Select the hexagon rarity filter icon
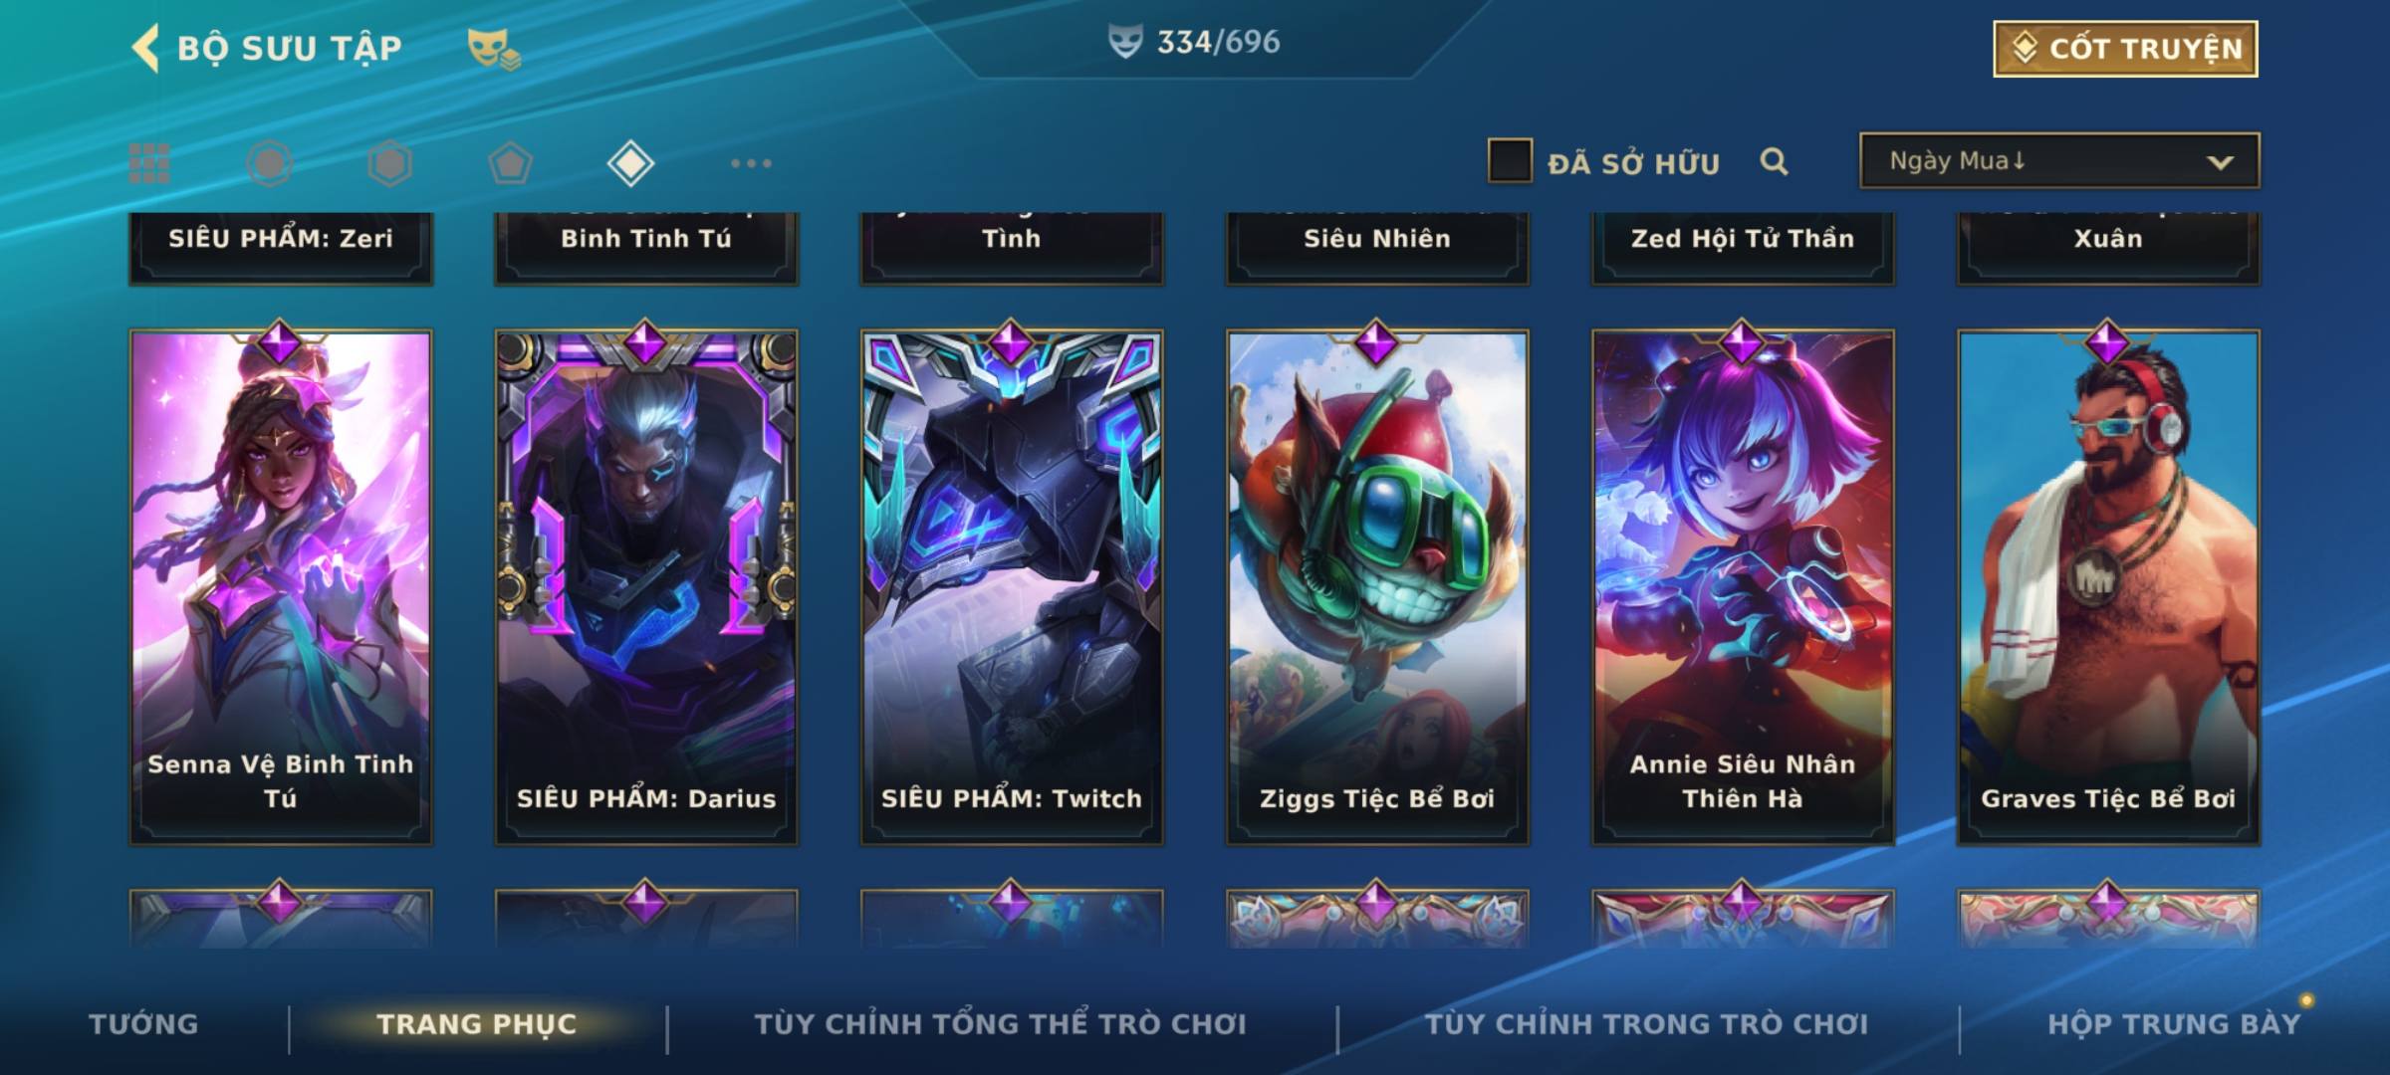The height and width of the screenshot is (1075, 2390). coord(389,163)
